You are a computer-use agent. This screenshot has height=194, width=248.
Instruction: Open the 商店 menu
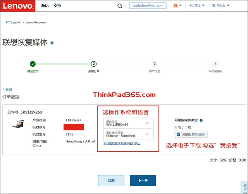[45, 5]
